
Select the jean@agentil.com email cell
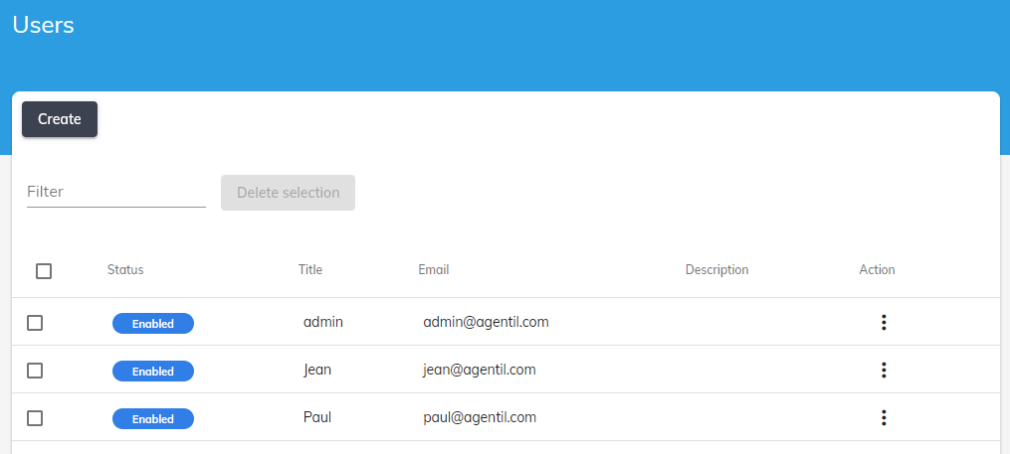click(x=480, y=370)
